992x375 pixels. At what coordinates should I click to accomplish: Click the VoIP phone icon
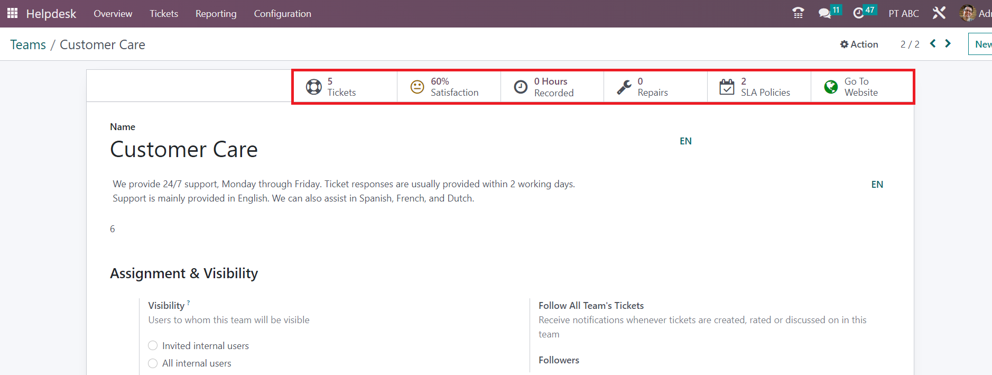[798, 13]
